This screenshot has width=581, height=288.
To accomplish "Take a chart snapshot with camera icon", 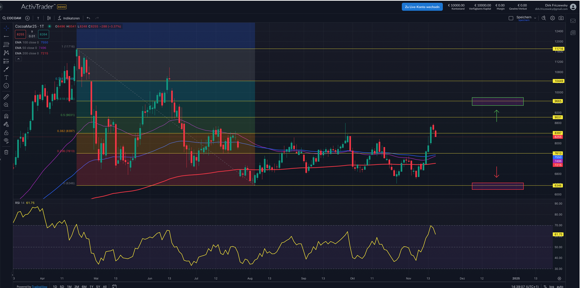I will [x=561, y=18].
